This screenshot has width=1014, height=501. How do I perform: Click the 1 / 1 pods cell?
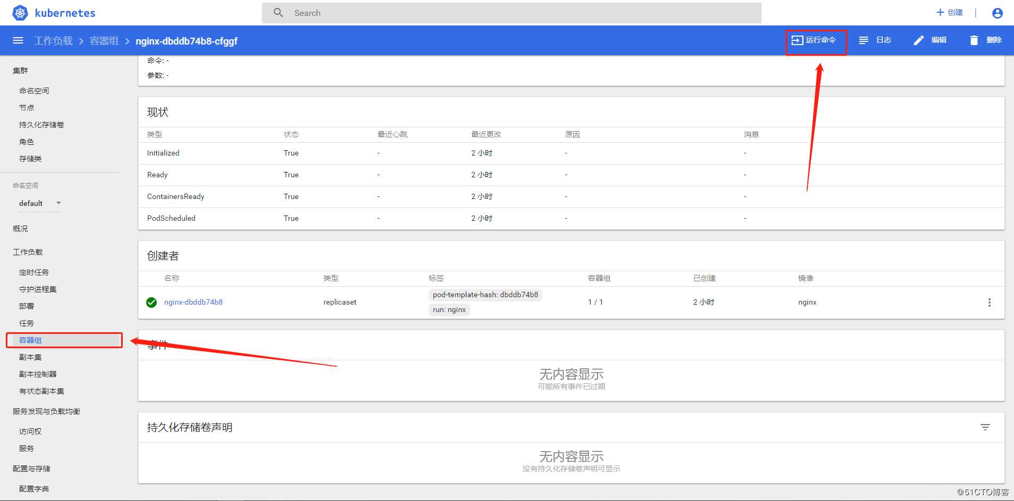point(595,302)
